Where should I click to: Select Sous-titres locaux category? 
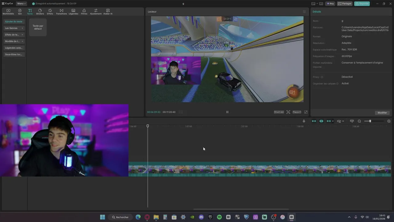[x=14, y=54]
